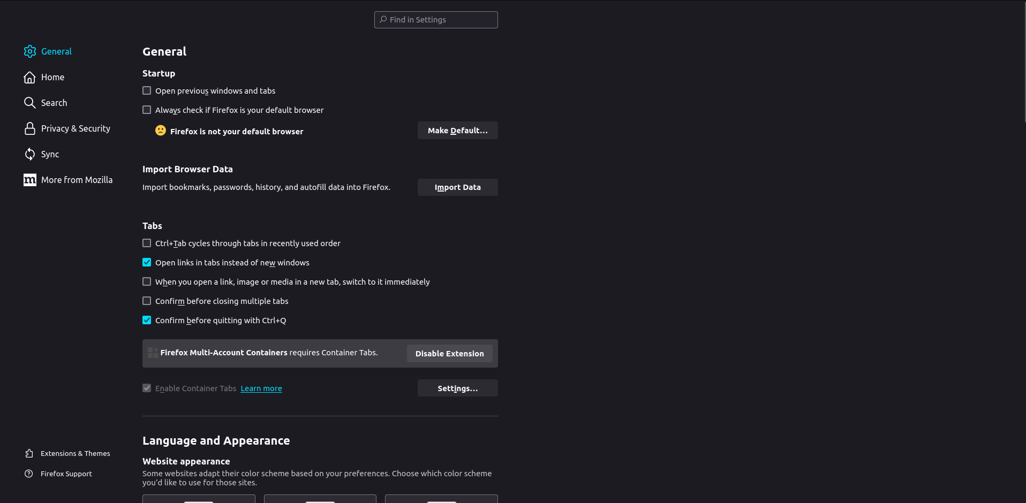The height and width of the screenshot is (503, 1026).
Task: Click the Enable Container Tabs checkbox
Action: [147, 388]
